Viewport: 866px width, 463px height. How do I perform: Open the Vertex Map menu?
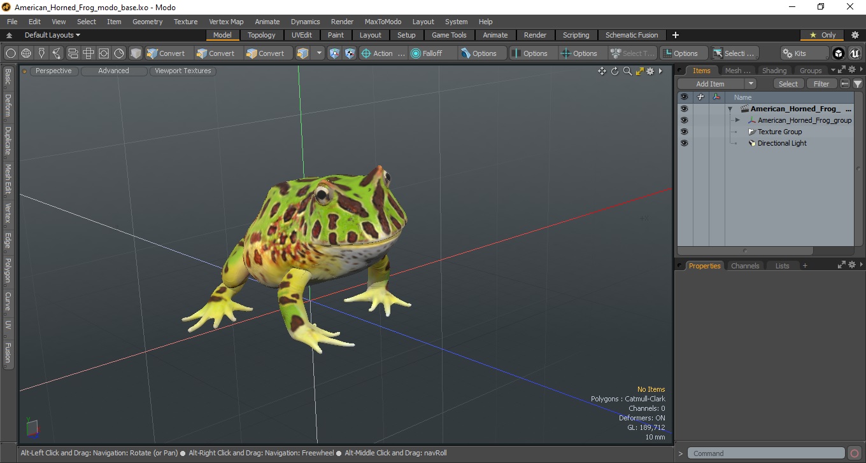pyautogui.click(x=226, y=22)
